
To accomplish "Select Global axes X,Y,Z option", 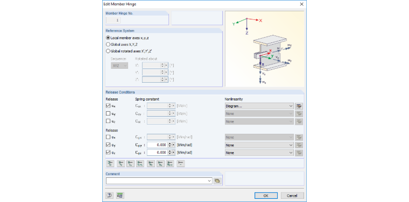I will click(x=122, y=44).
